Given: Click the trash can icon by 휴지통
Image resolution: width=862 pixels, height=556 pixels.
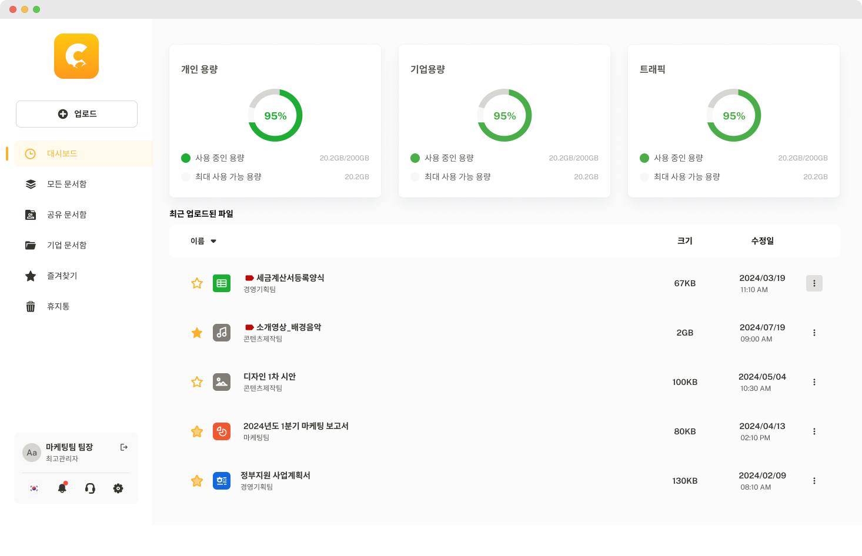Looking at the screenshot, I should 31,306.
